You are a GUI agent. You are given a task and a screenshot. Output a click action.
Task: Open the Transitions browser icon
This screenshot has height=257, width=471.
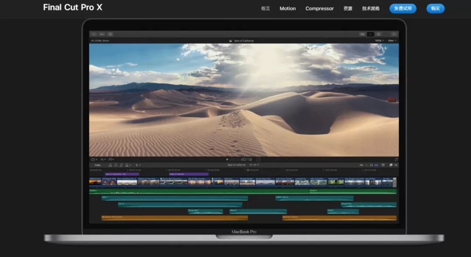(396, 165)
